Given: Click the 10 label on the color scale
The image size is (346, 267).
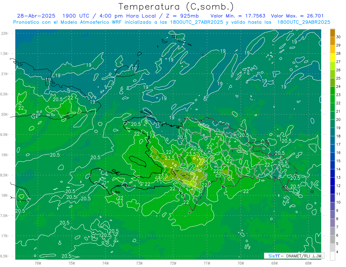Looking at the screenshot, I should point(339,202).
